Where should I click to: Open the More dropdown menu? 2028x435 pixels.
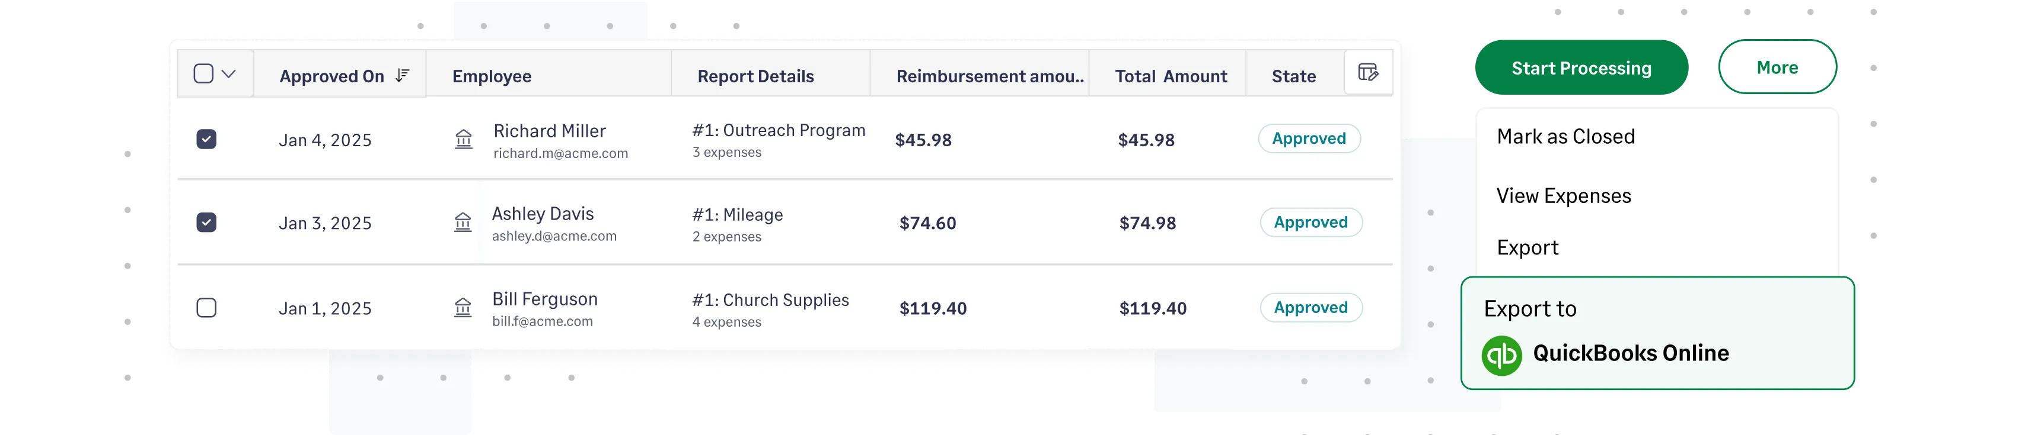[1777, 67]
